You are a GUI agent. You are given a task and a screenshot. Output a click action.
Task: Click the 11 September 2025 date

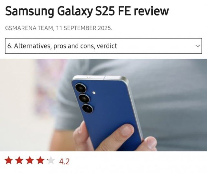[84, 28]
